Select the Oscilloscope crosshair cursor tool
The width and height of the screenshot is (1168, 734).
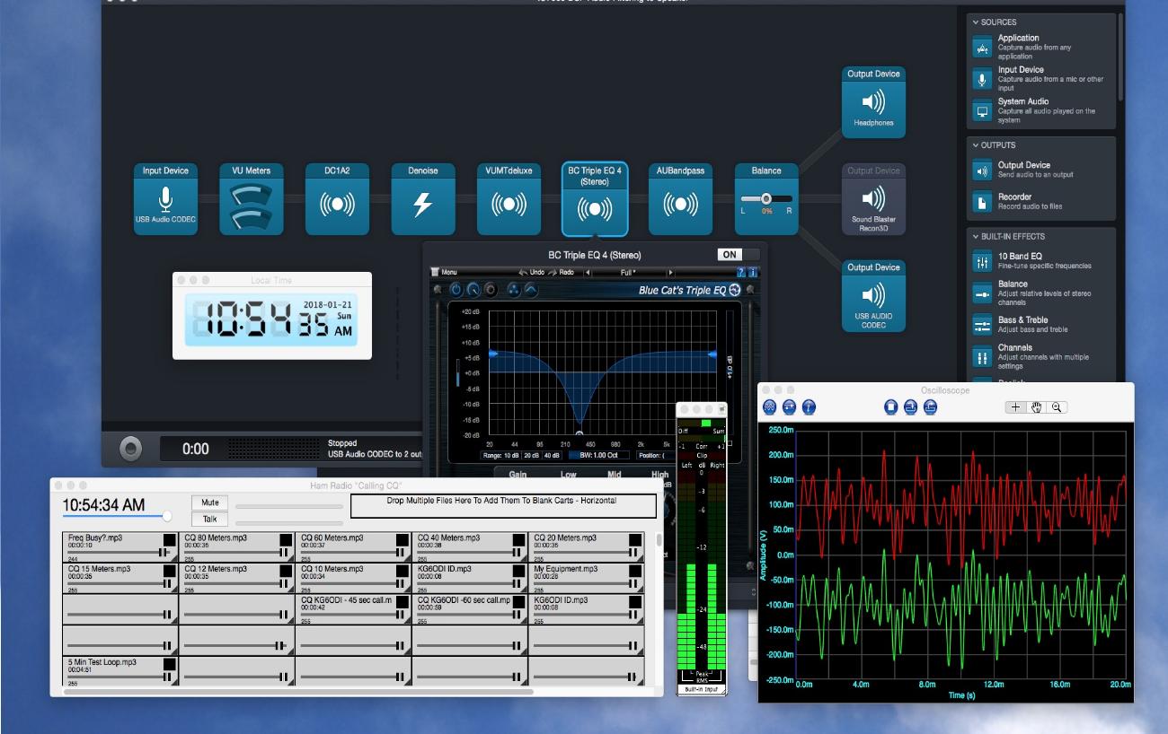pyautogui.click(x=1015, y=407)
